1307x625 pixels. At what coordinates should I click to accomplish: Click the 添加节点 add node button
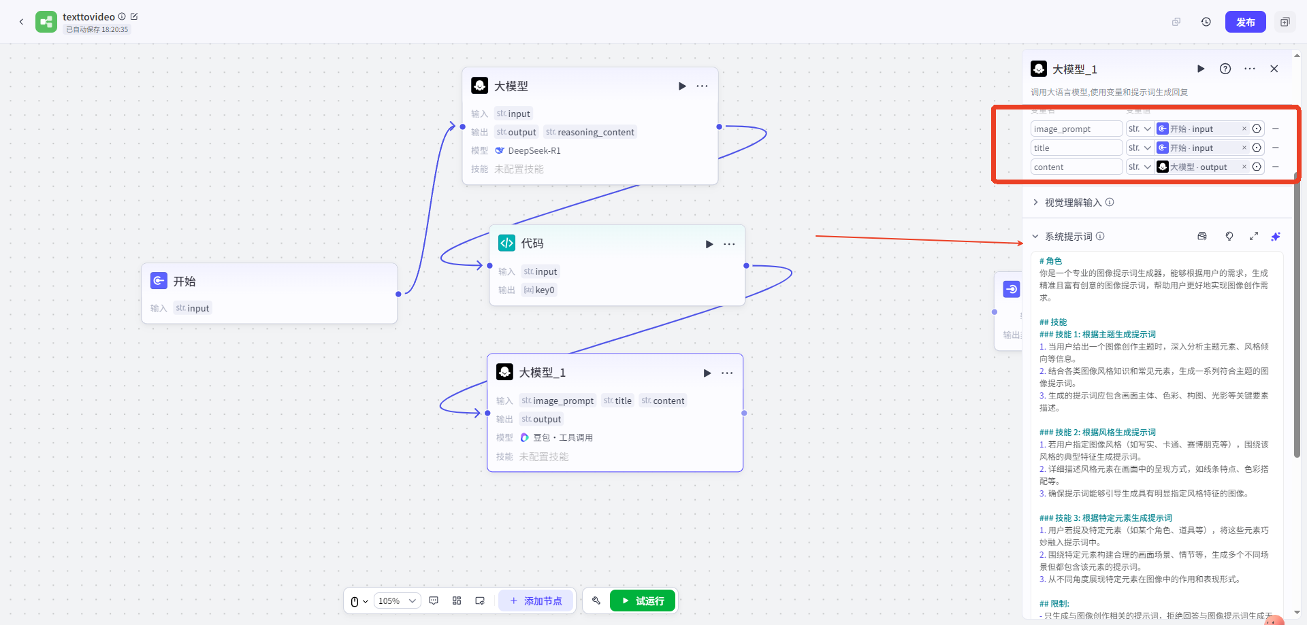click(x=536, y=601)
